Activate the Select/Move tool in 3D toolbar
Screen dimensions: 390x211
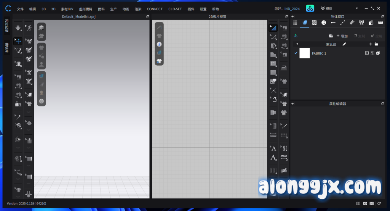pyautogui.click(x=18, y=41)
